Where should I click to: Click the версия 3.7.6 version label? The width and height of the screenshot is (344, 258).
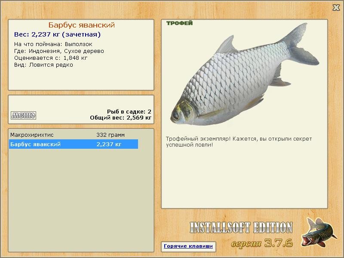pyautogui.click(x=262, y=243)
